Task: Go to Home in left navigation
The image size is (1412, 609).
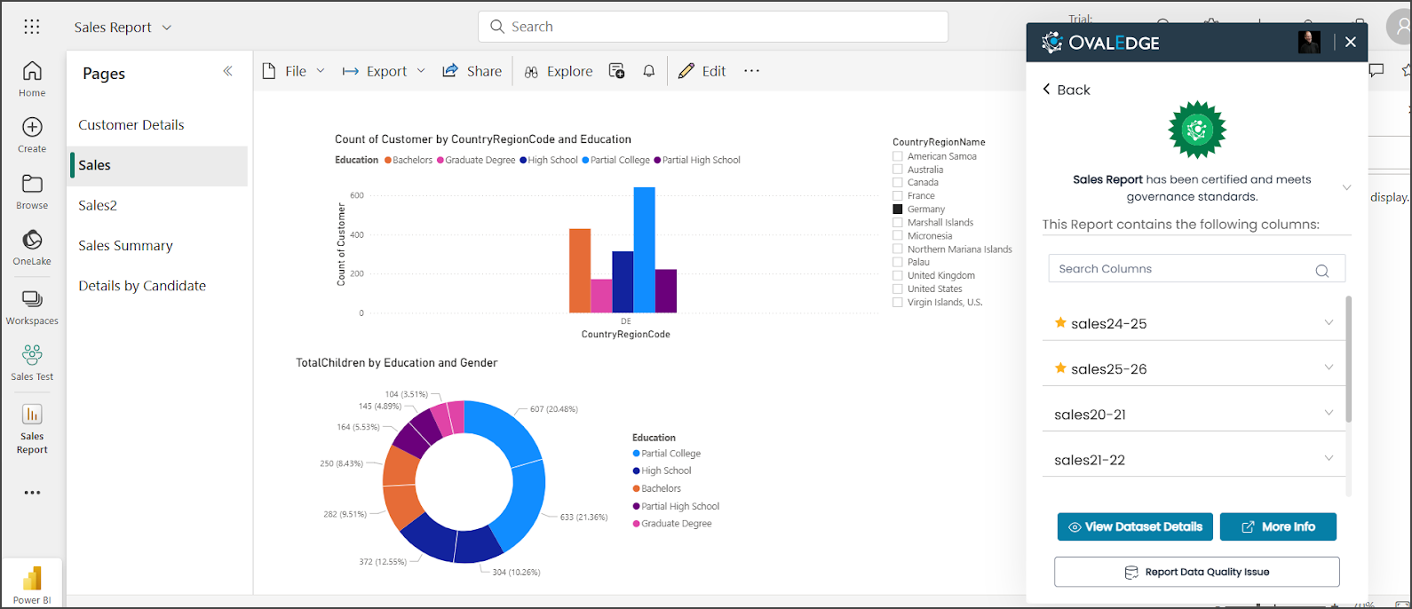Action: [32, 78]
